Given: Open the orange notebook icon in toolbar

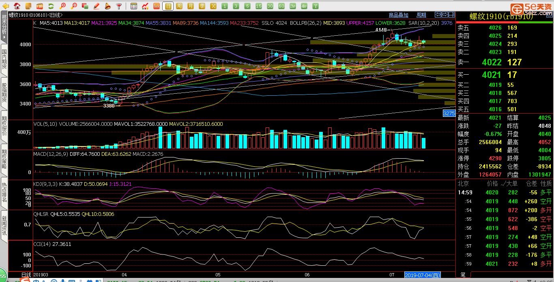Looking at the screenshot, I should (28, 6).
